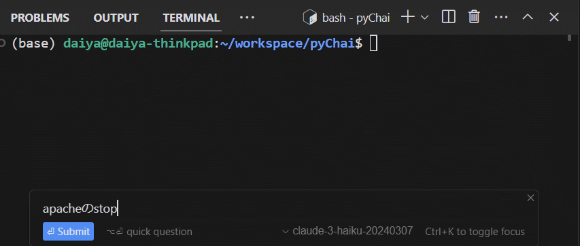
Task: Switch to the PROBLEMS tab
Action: pyautogui.click(x=39, y=18)
